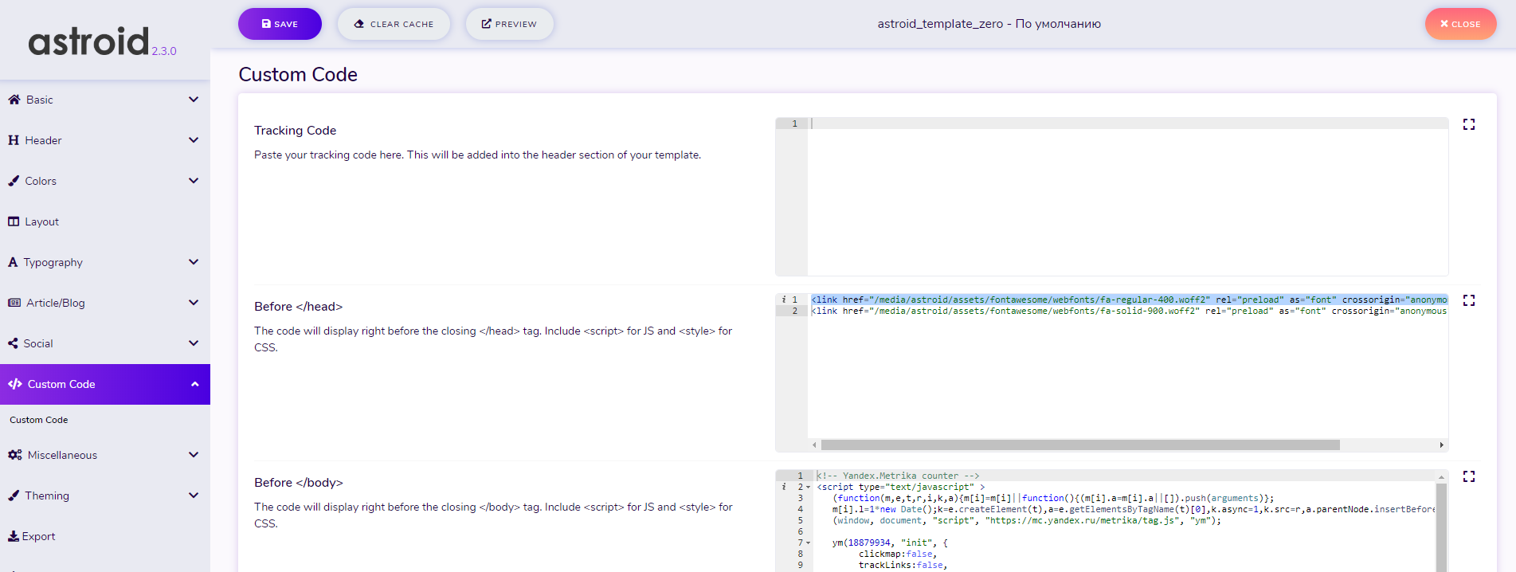Open the Header settings menu
The height and width of the screenshot is (572, 1516).
click(105, 140)
